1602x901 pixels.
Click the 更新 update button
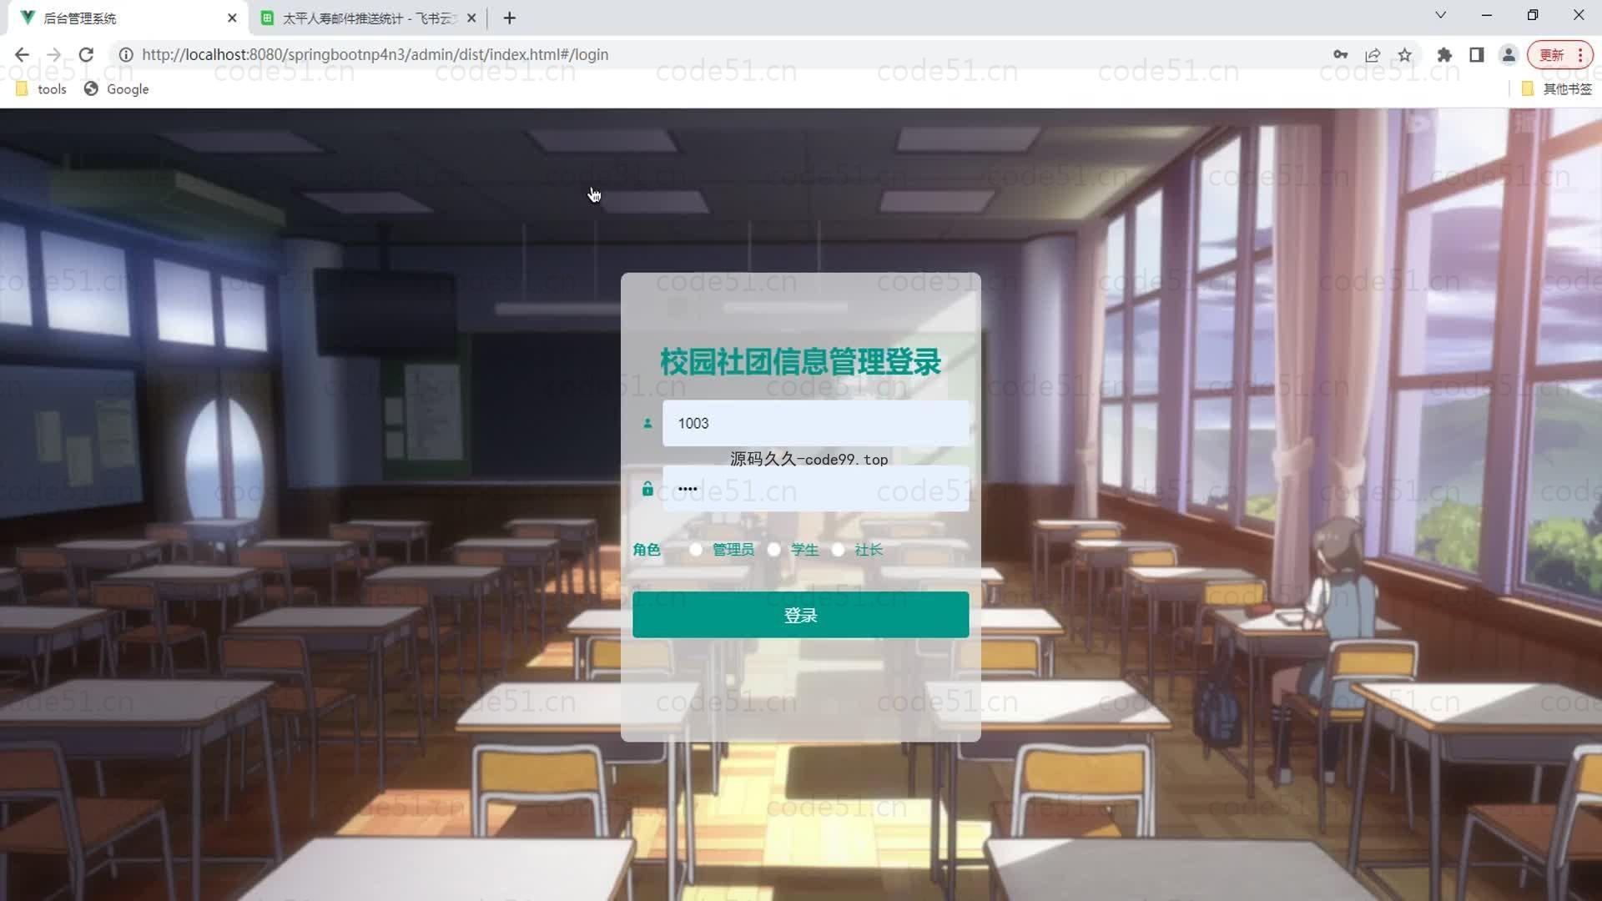point(1559,55)
